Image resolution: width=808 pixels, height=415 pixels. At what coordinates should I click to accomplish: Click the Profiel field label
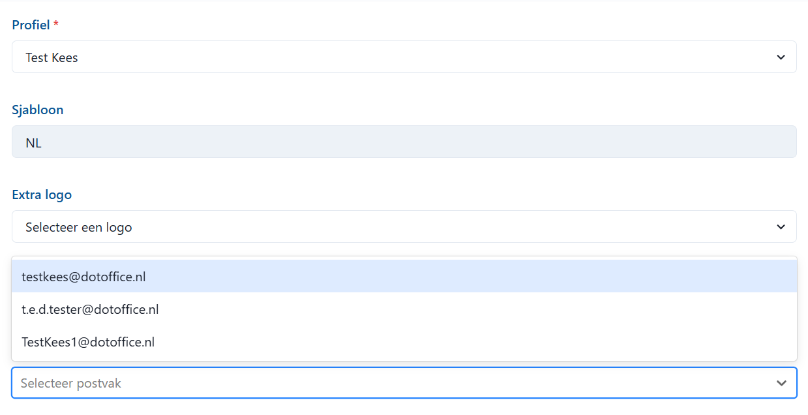coord(31,25)
